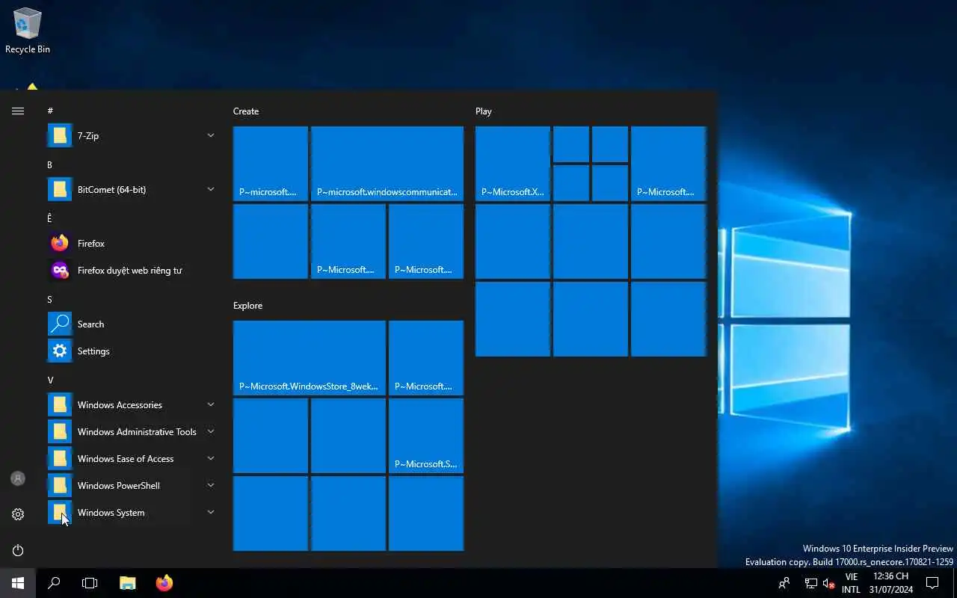Open the first P~microsoft.... tile in Create
The image size is (957, 598).
(271, 164)
